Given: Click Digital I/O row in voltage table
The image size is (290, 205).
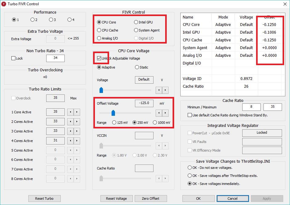Looking at the screenshot, I should (x=232, y=63).
